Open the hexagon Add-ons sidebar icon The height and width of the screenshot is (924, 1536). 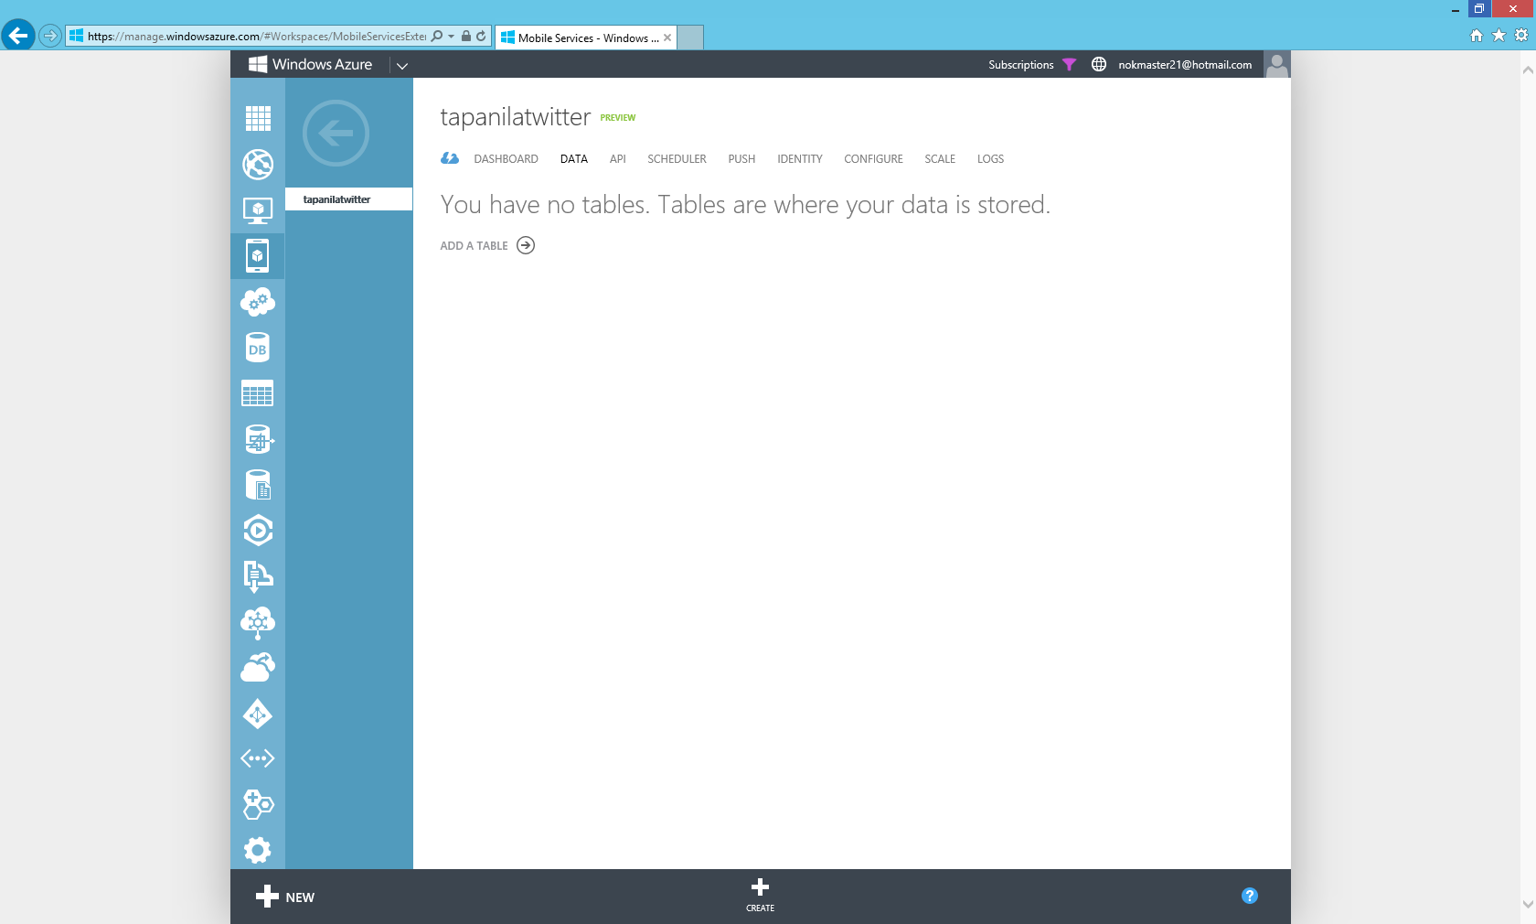pyautogui.click(x=258, y=805)
